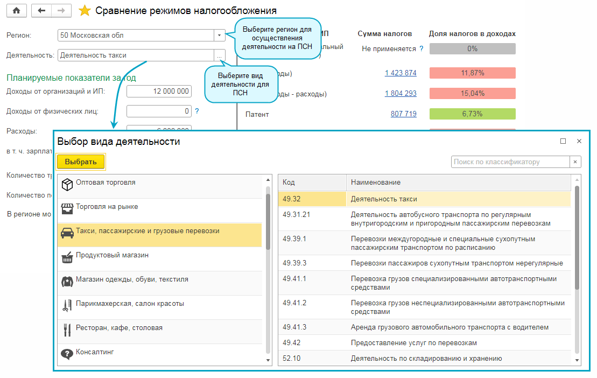Open patent tax amount link 807 719
This screenshot has height=378, width=597.
coord(404,114)
